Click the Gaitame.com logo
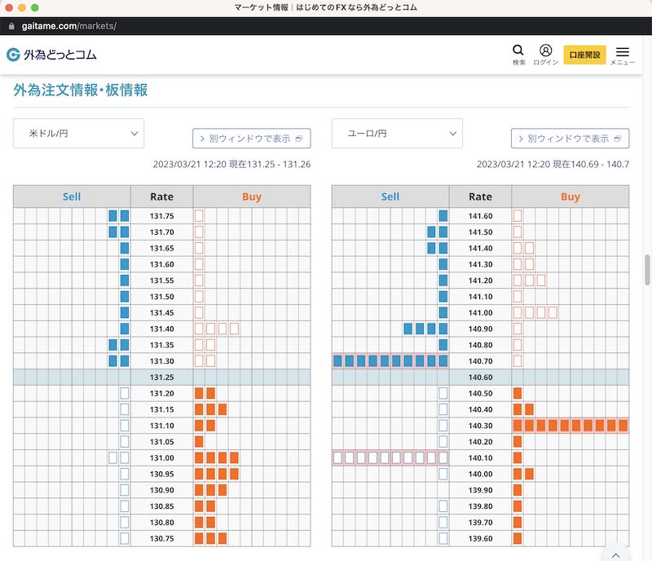Screen dimensions: 652x561 point(51,55)
